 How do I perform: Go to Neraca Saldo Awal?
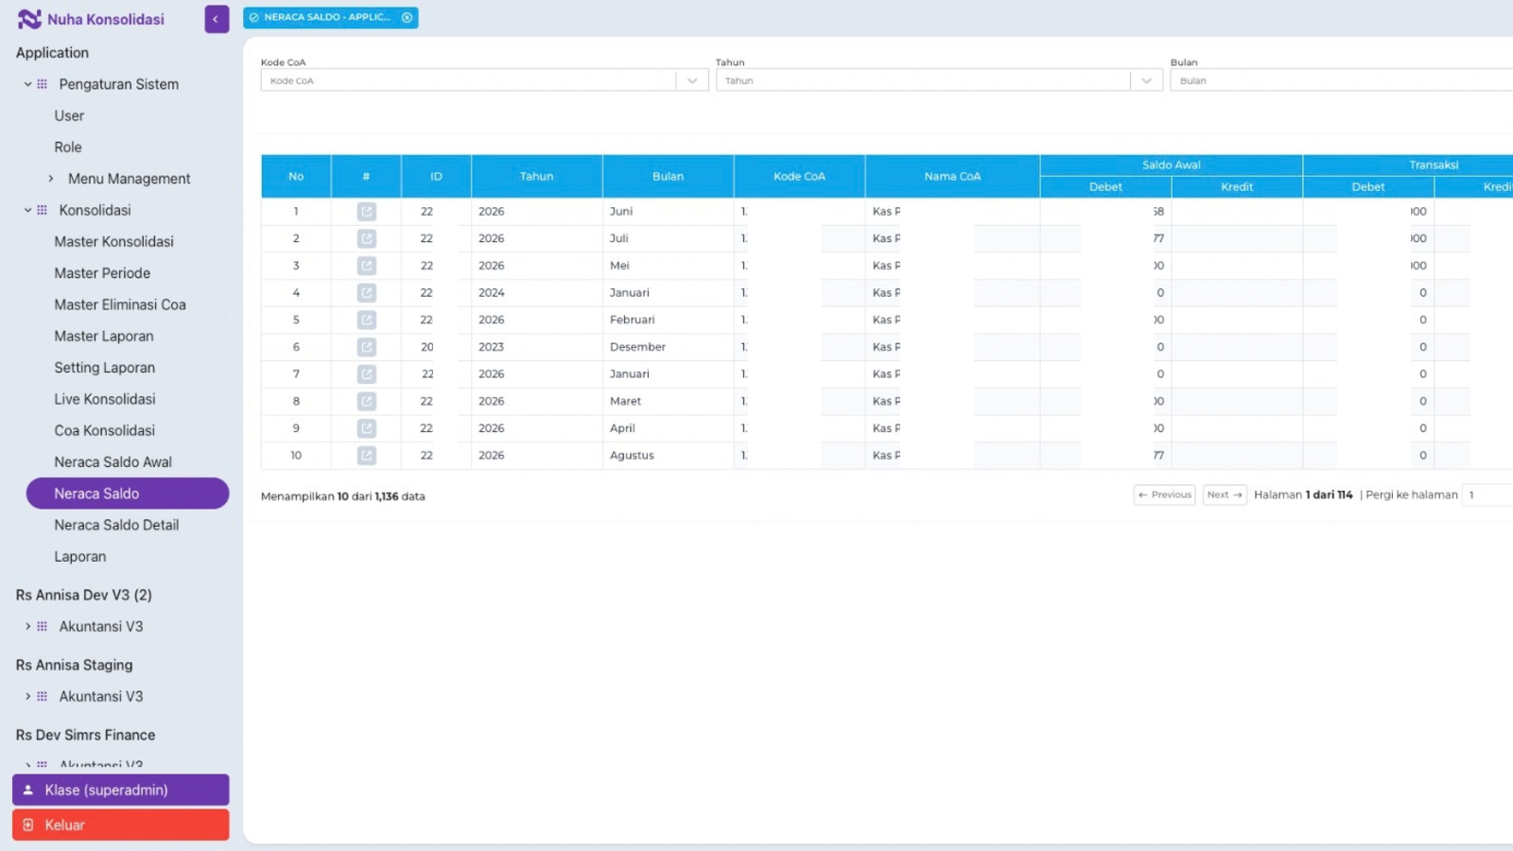[x=113, y=462]
